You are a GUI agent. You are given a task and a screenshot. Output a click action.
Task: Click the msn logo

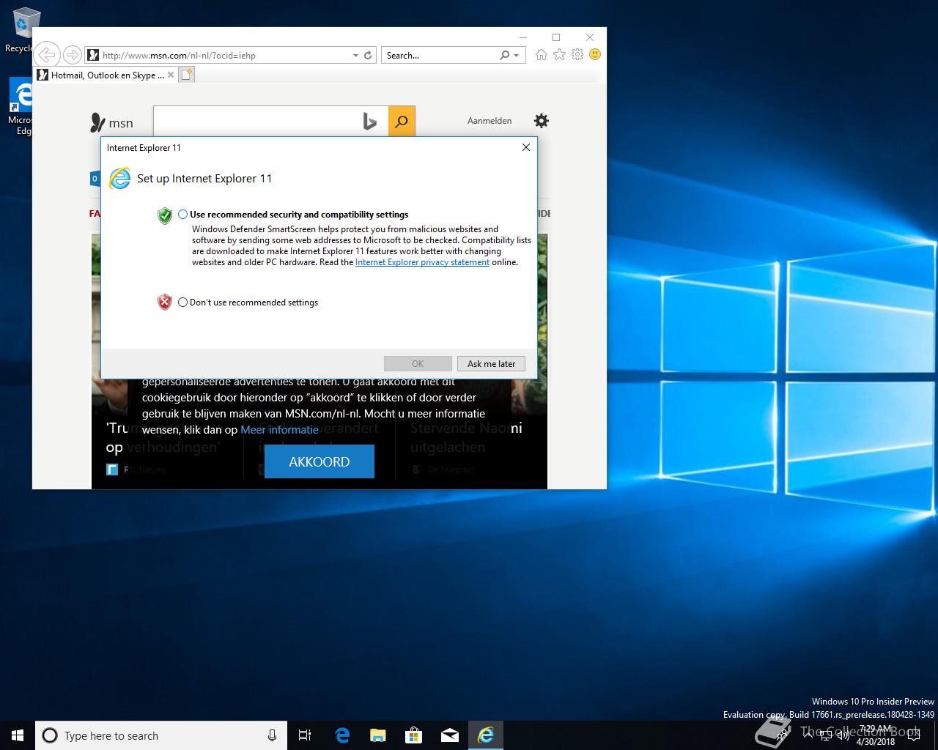click(x=112, y=122)
